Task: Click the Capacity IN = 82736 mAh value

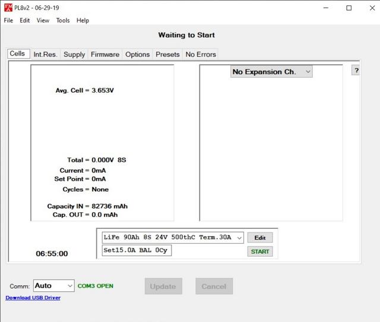Action: (87, 206)
